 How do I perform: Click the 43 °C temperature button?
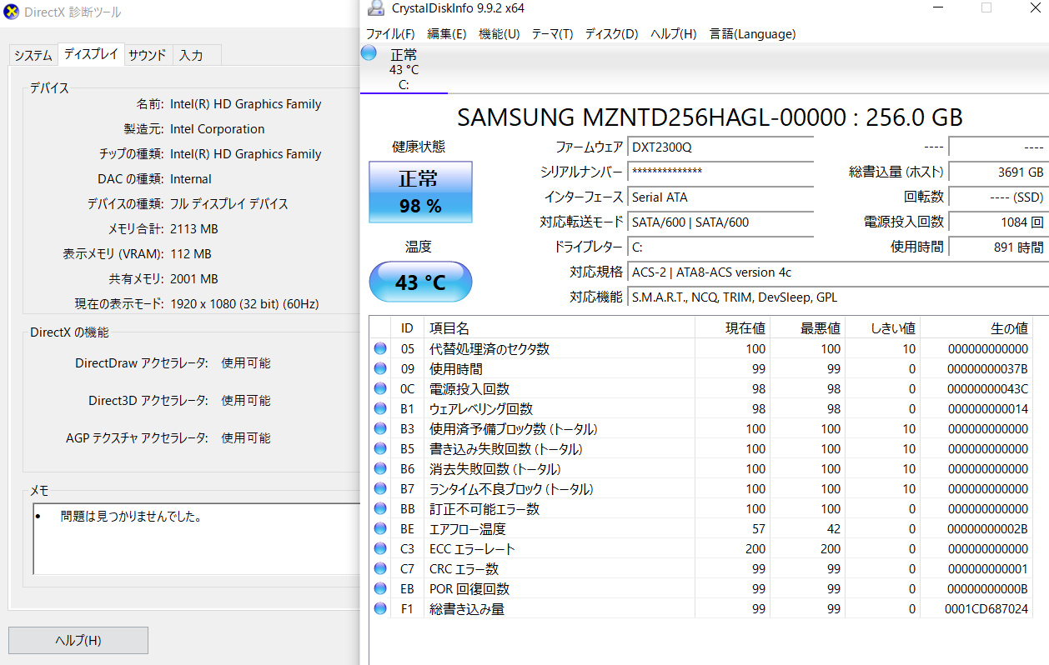[420, 282]
